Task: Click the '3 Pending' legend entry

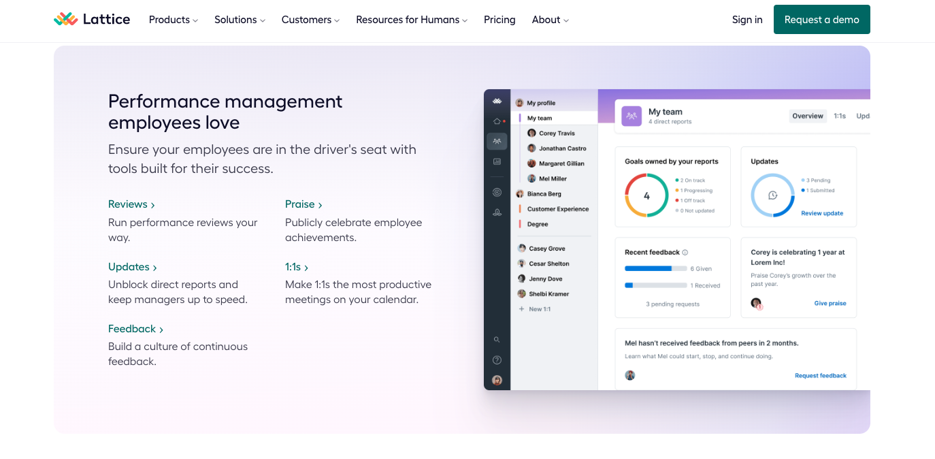Action: click(816, 180)
